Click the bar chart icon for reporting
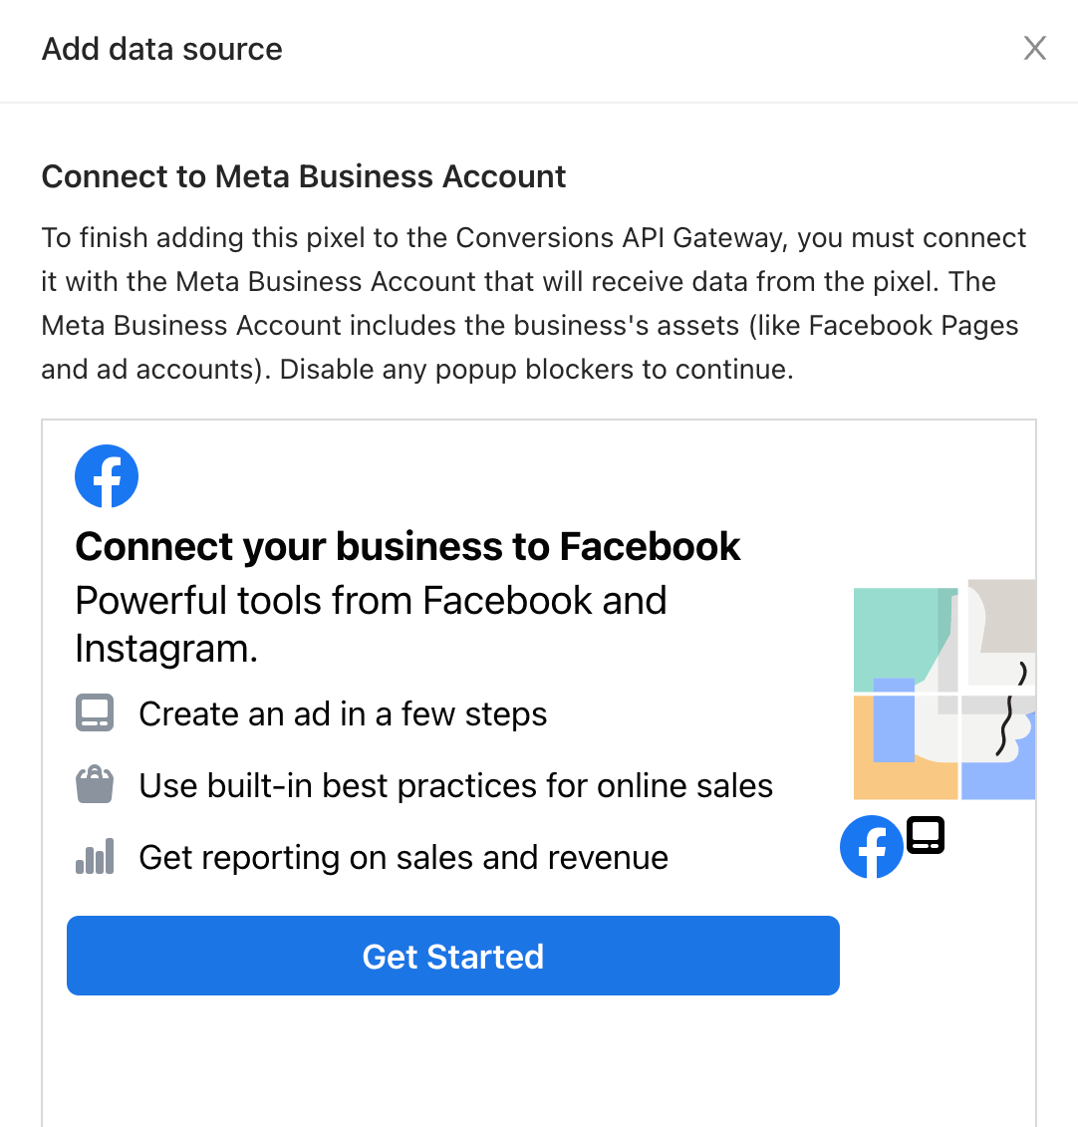This screenshot has height=1127, width=1078. 95,856
